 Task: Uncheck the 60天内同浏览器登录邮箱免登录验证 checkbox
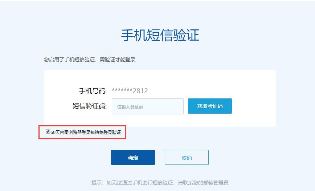pos(48,131)
